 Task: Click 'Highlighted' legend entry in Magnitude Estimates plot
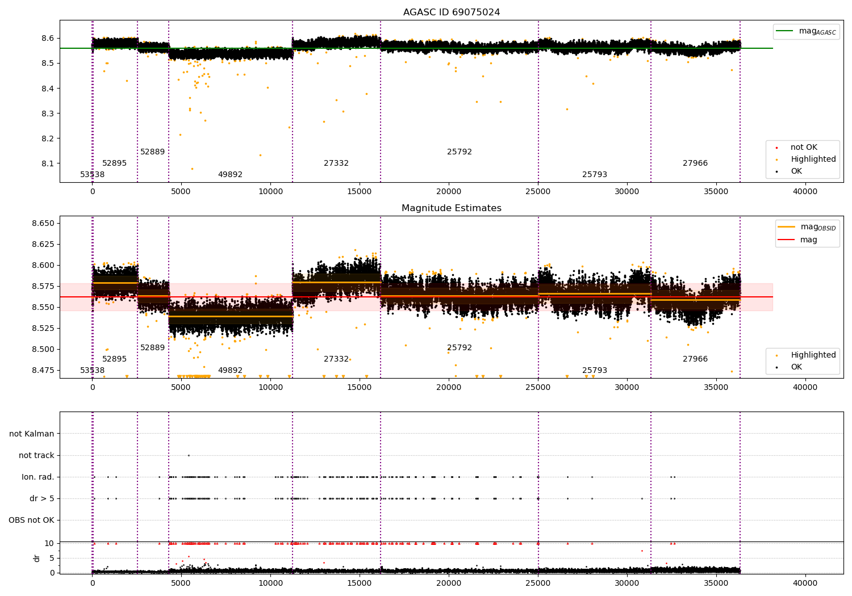coord(813,355)
